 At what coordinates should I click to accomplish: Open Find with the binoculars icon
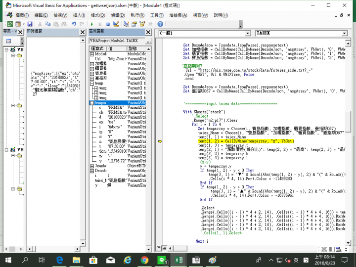click(64, 24)
